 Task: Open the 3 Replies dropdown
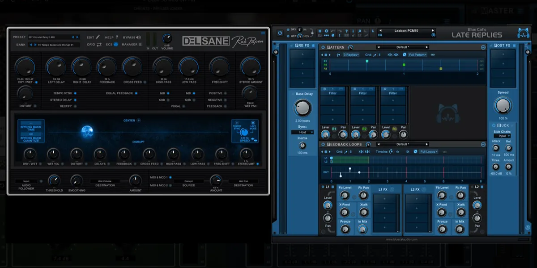pos(351,55)
